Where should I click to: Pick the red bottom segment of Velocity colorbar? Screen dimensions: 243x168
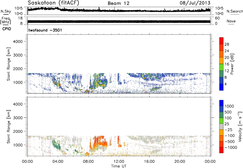[221, 150]
